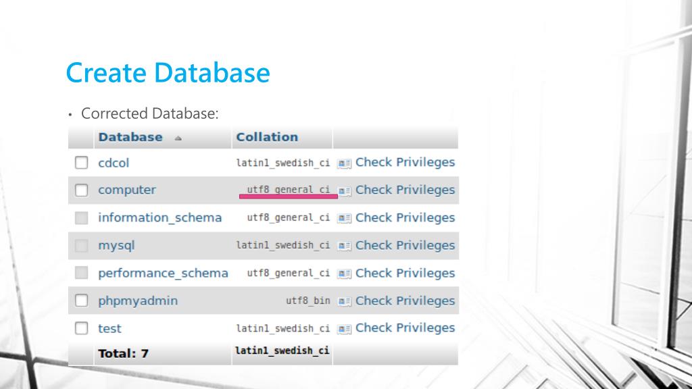Select the computer row's utf8_general_ci collation

click(x=288, y=190)
